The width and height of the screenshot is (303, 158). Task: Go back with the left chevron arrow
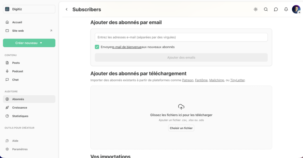point(67,9)
